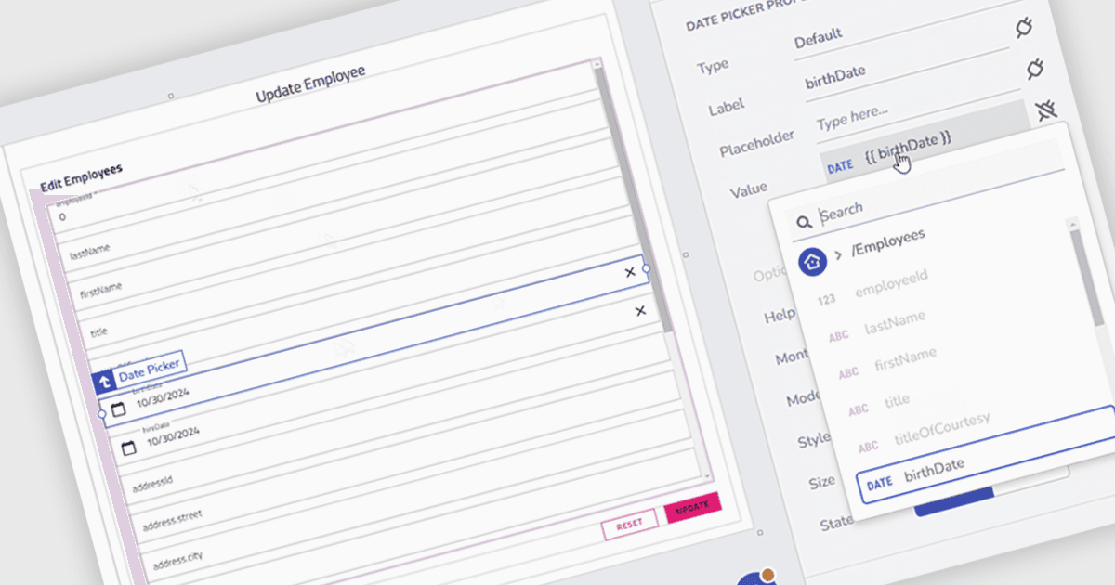Click the hireDate date value 10/30/2024
The width and height of the screenshot is (1115, 585).
tap(173, 436)
